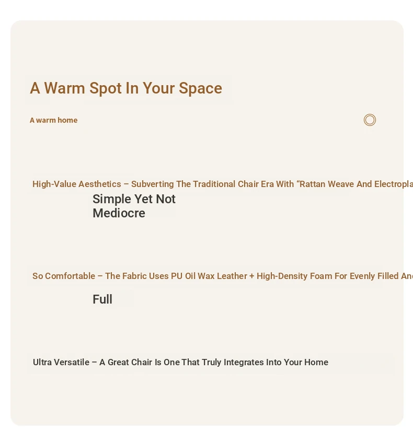Select the Ultra Versatile heading
Viewport: 413px width, 430px height.
click(x=180, y=362)
